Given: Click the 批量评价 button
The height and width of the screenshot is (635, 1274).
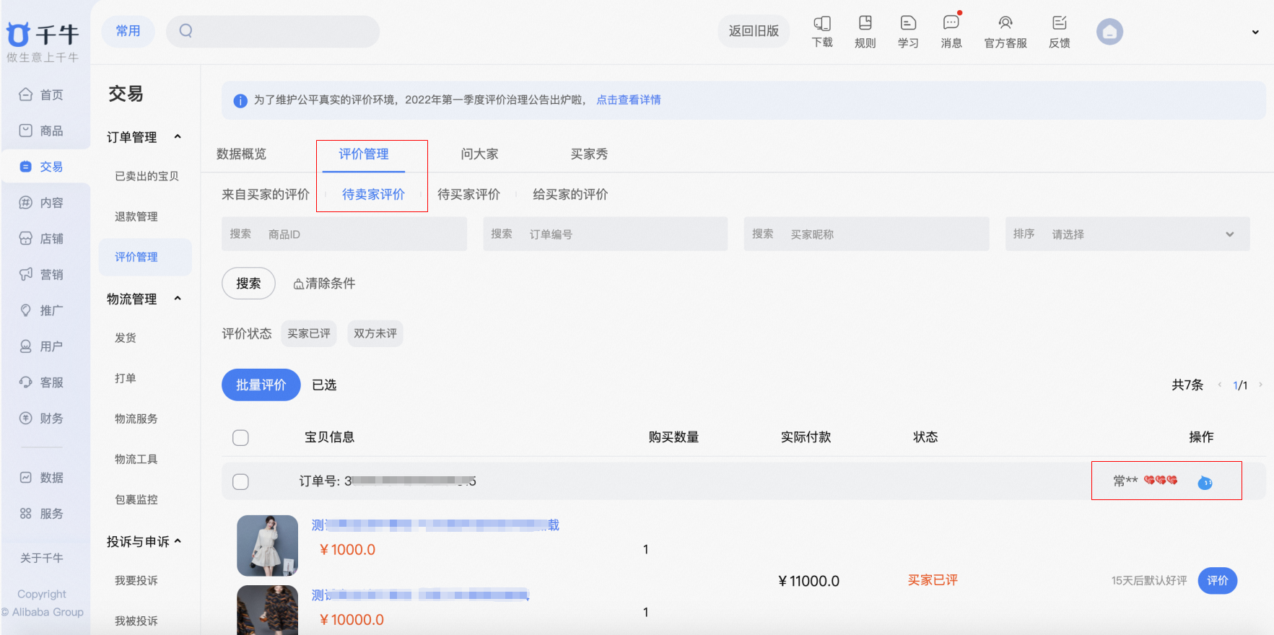Looking at the screenshot, I should coord(261,385).
